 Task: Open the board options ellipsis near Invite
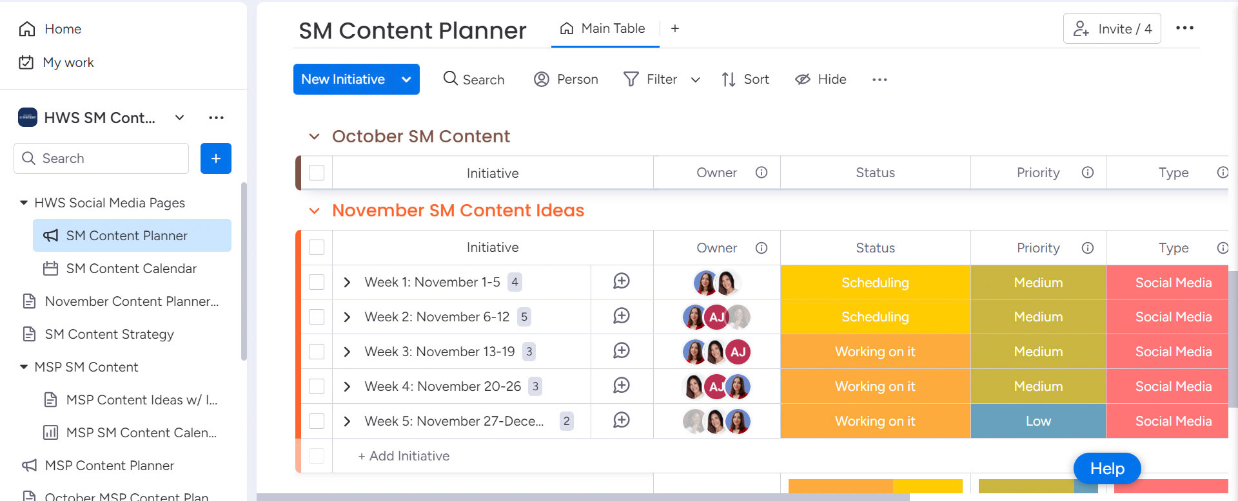pyautogui.click(x=1184, y=28)
